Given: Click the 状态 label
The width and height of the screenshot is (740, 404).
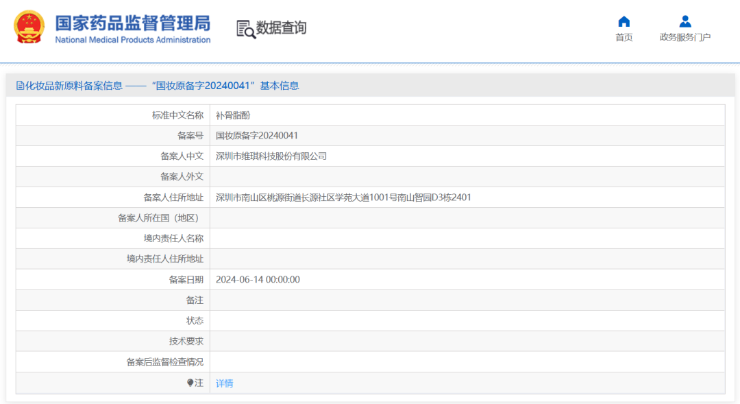Looking at the screenshot, I should 195,321.
